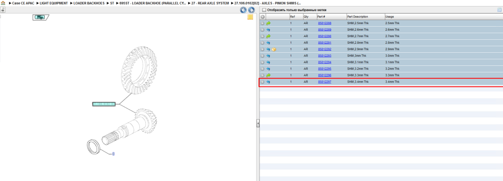Viewport: 503px width, 181px height.
Task: Click the blue arrow icon for part 85812297
Action: coord(269,82)
